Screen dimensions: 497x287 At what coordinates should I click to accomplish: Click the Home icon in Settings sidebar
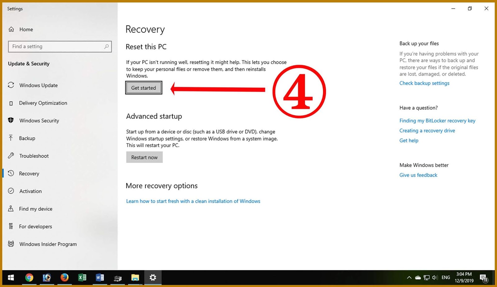(11, 29)
